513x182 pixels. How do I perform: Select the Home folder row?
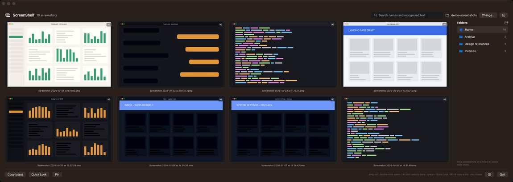coord(482,30)
